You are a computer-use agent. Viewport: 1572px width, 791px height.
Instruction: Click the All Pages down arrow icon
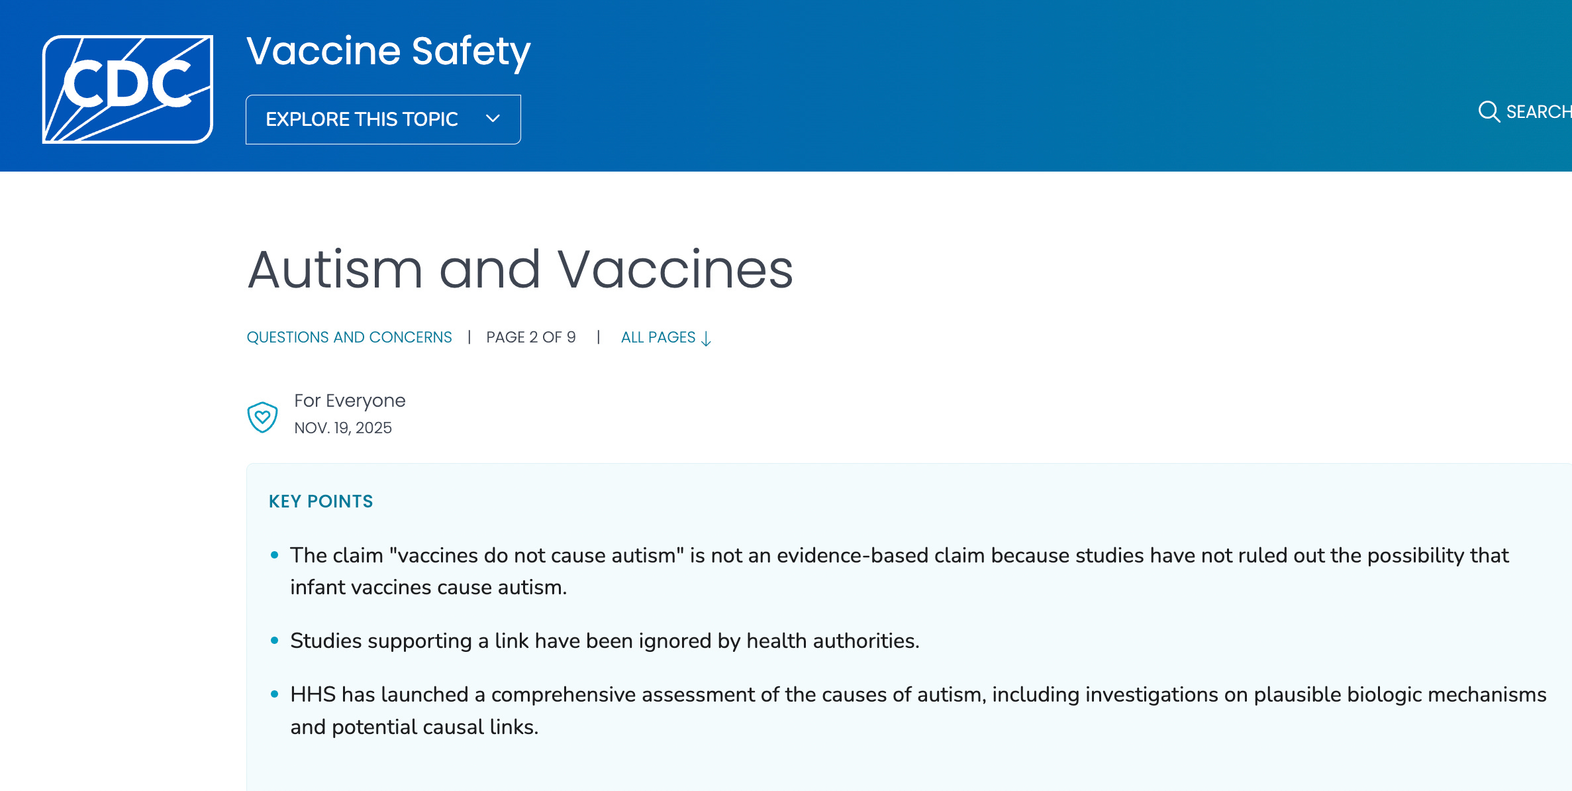point(707,339)
